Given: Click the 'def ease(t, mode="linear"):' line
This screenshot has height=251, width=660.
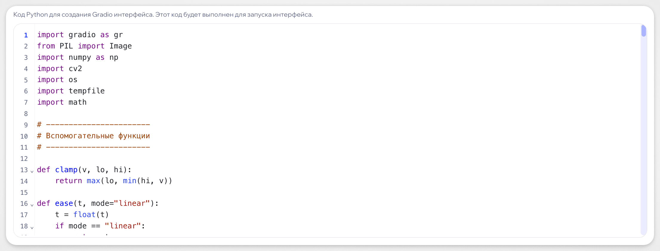Looking at the screenshot, I should 98,203.
